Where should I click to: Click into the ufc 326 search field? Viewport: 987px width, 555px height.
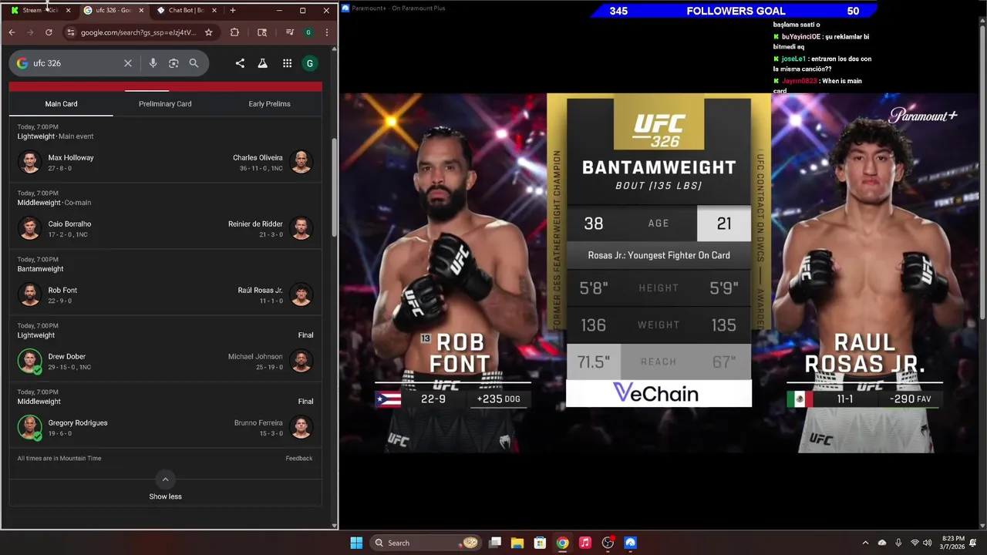click(76, 63)
